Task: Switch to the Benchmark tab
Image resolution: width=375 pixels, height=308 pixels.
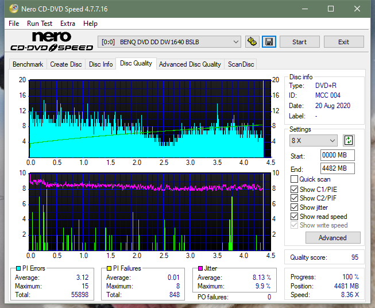Action: [x=28, y=64]
